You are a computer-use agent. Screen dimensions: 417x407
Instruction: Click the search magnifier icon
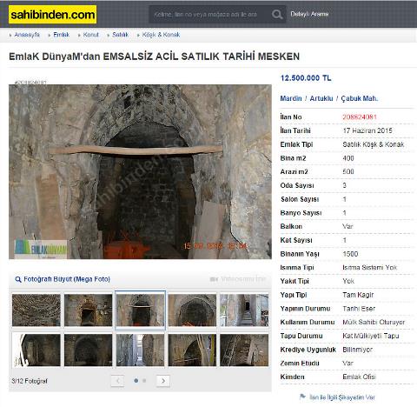pos(277,14)
